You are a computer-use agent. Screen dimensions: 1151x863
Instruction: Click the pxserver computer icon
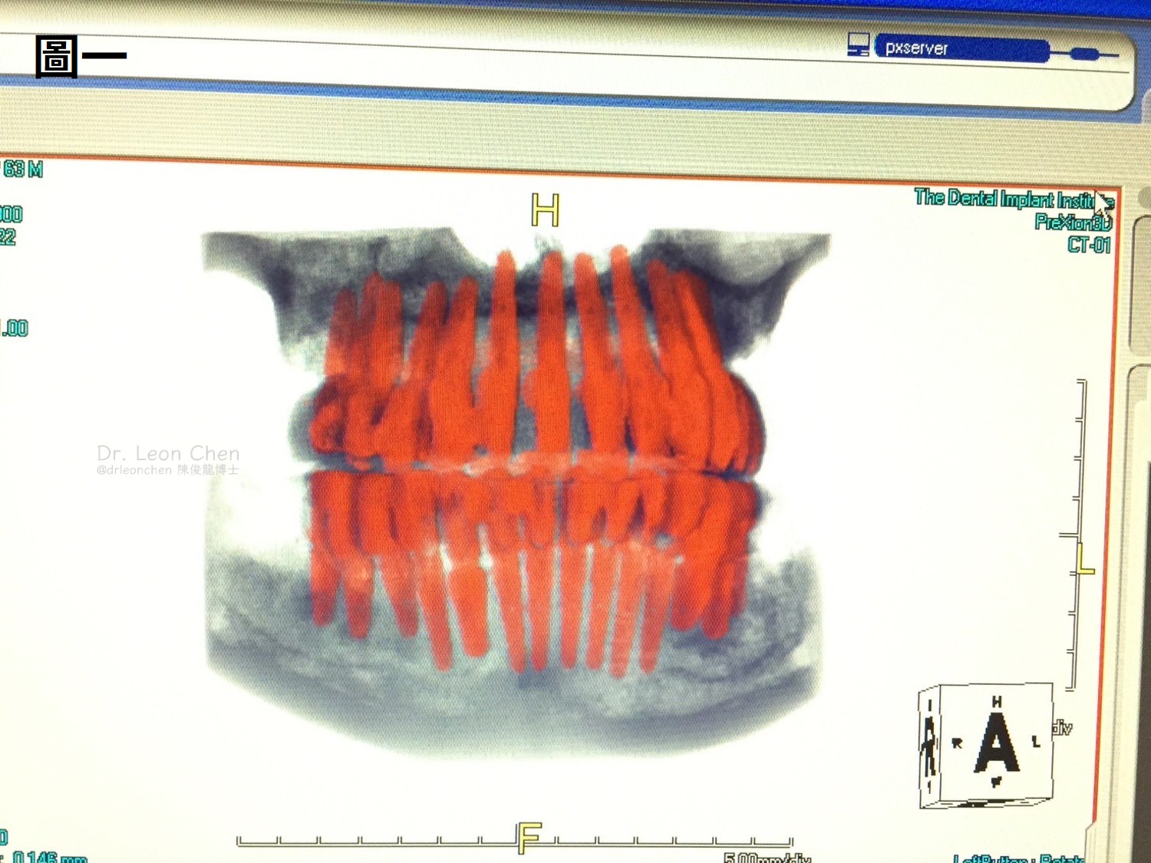pyautogui.click(x=858, y=45)
